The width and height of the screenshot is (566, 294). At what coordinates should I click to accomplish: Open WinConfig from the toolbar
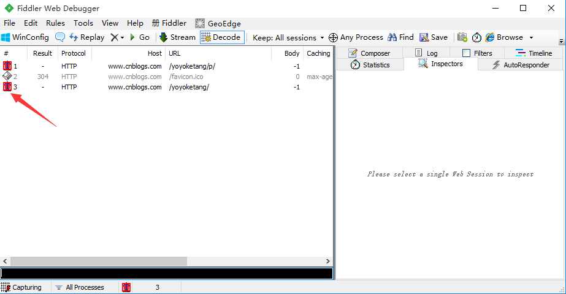pyautogui.click(x=25, y=37)
